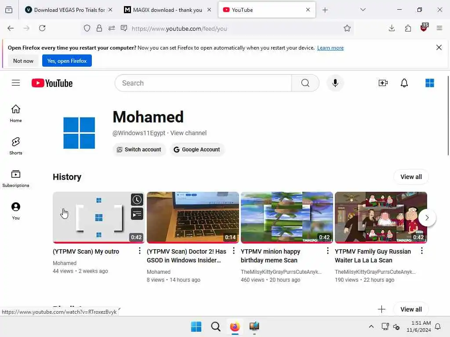
Task: Open the Learn more link
Action: [330, 48]
